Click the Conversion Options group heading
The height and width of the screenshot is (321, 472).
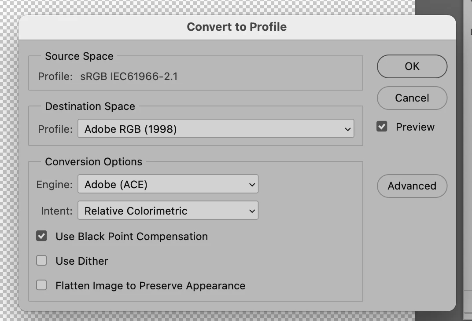pos(93,162)
